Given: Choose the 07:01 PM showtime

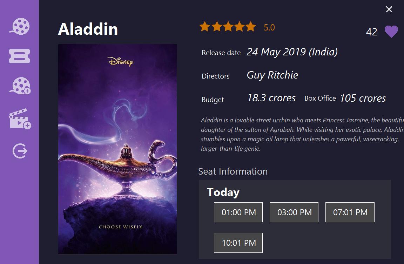Looking at the screenshot, I should 350,212.
